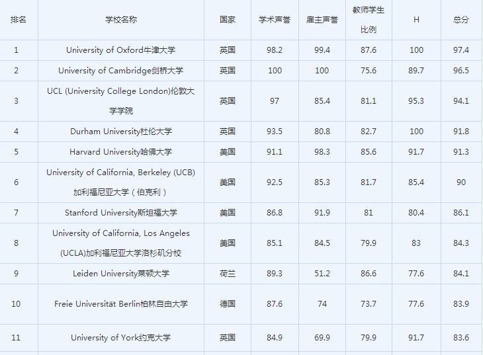Click Harvard's academic reputation 91.1

[x=275, y=152]
